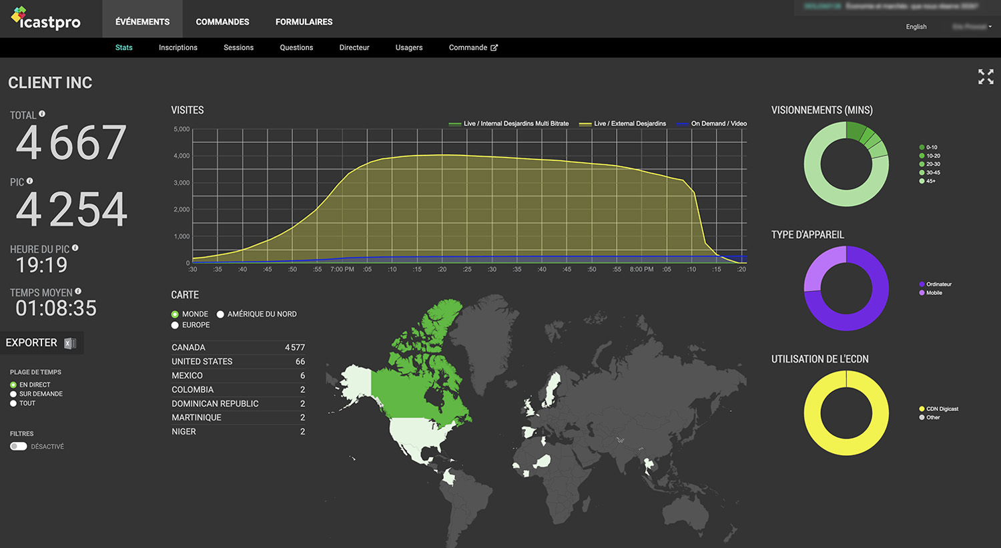Viewport: 1001px width, 548px height.
Task: Click the Utilisation de l'ECDN donut chart
Action: (x=846, y=413)
